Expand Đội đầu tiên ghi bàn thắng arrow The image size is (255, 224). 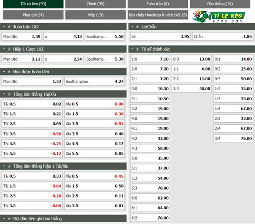pos(4,218)
